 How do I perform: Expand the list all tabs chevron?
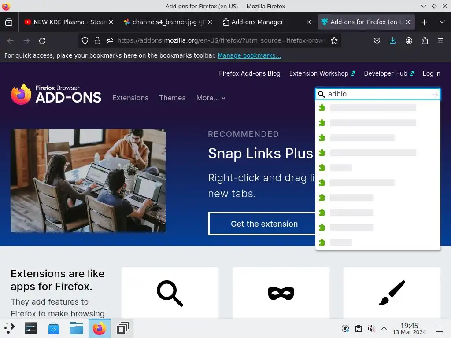click(x=442, y=22)
